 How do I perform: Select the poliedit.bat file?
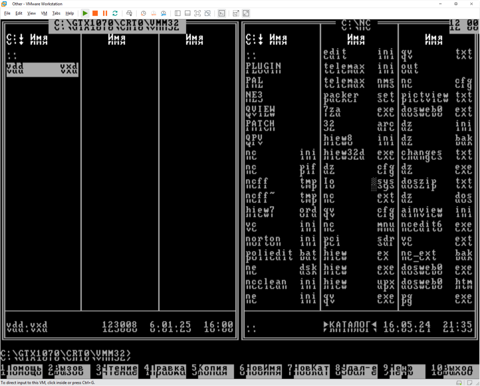pyautogui.click(x=281, y=255)
